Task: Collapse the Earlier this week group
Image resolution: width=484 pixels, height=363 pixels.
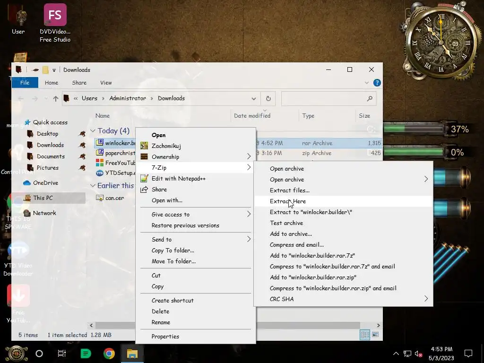Action: (x=93, y=185)
